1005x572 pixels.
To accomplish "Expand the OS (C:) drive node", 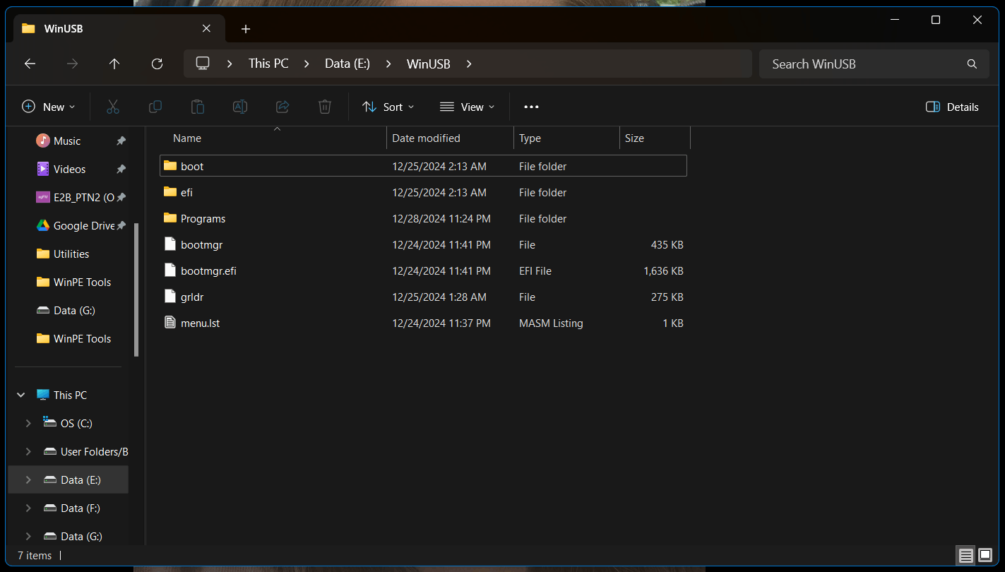I will pyautogui.click(x=28, y=424).
